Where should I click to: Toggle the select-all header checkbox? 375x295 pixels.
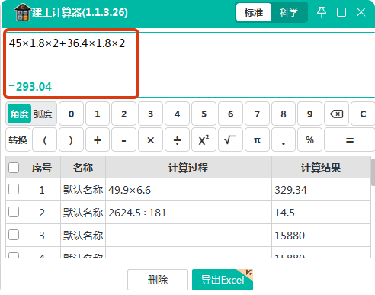(14, 168)
